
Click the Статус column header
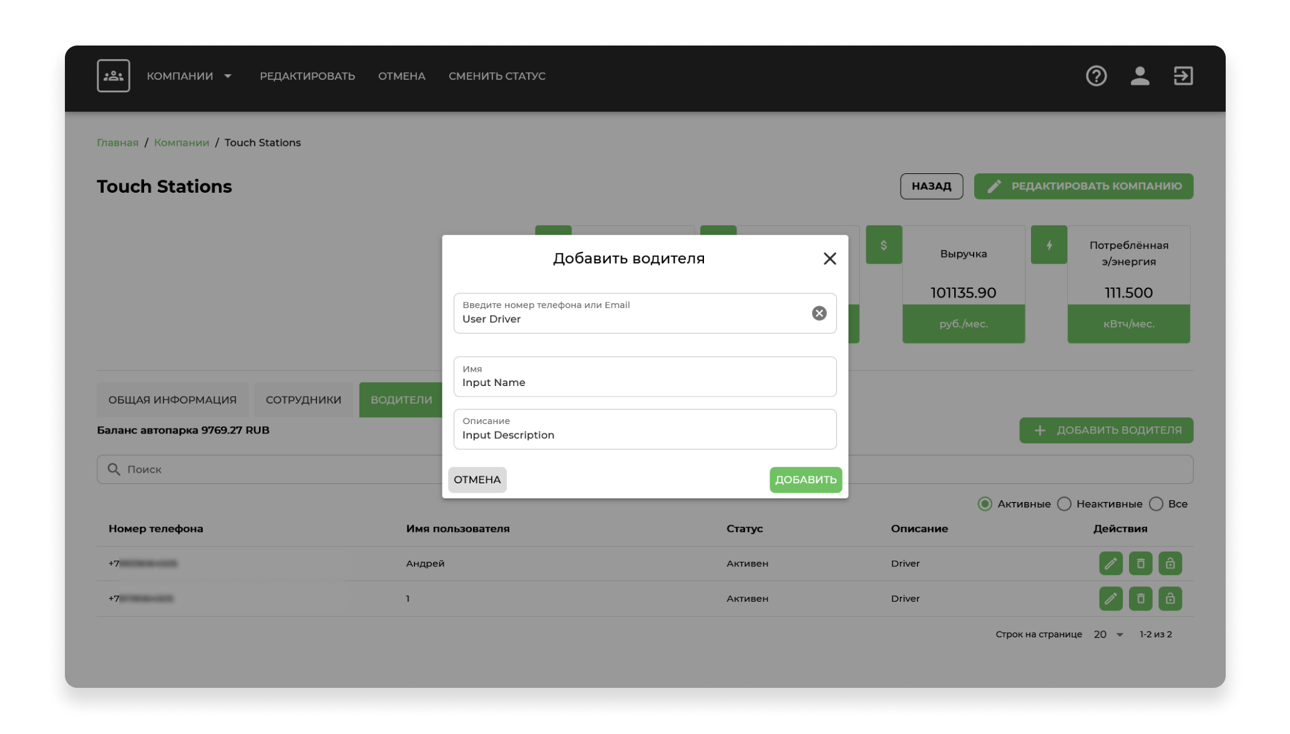pos(744,529)
